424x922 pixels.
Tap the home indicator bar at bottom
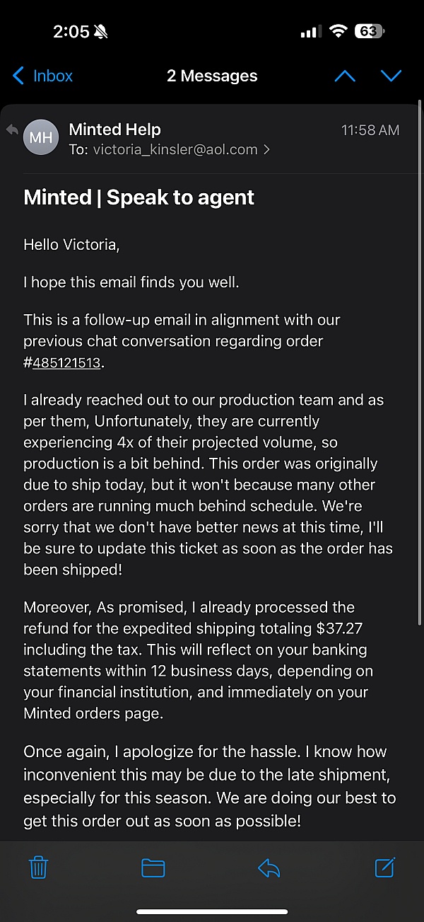point(212,911)
